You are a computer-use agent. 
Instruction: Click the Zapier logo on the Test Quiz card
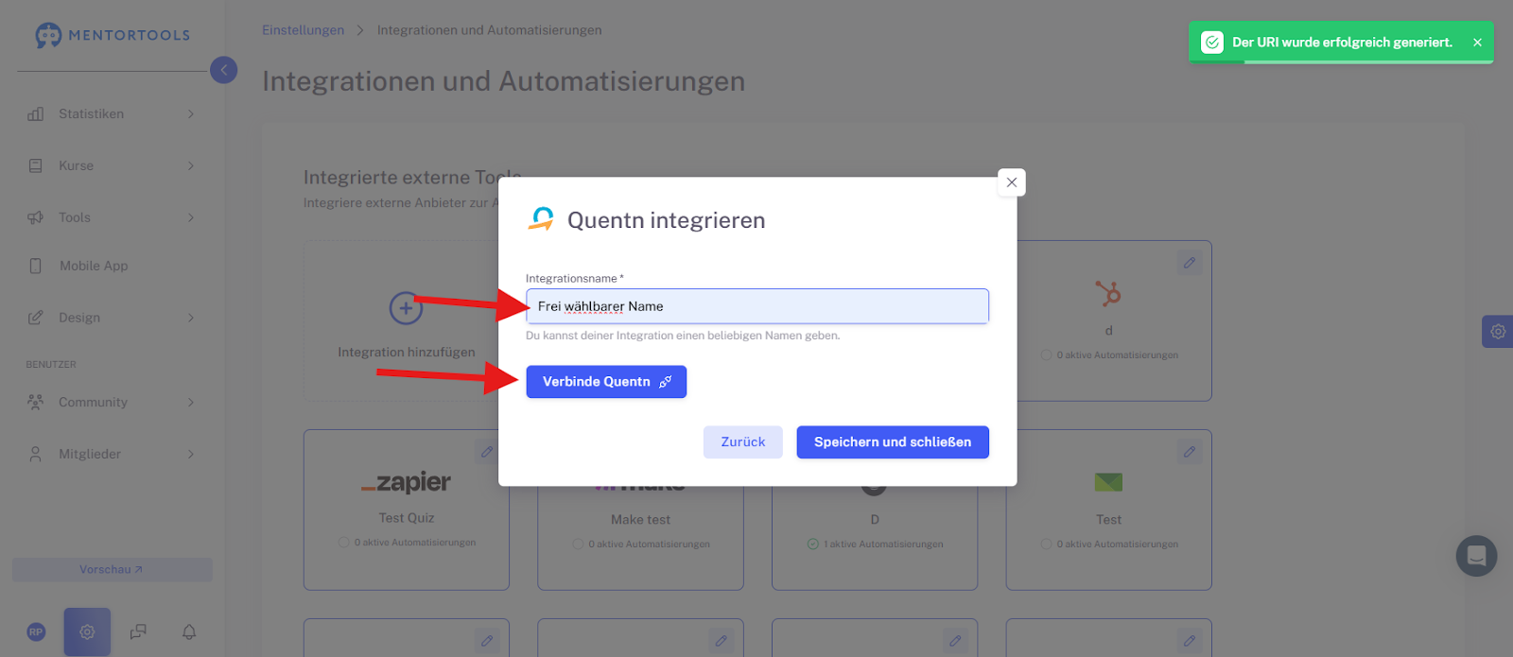click(x=406, y=482)
